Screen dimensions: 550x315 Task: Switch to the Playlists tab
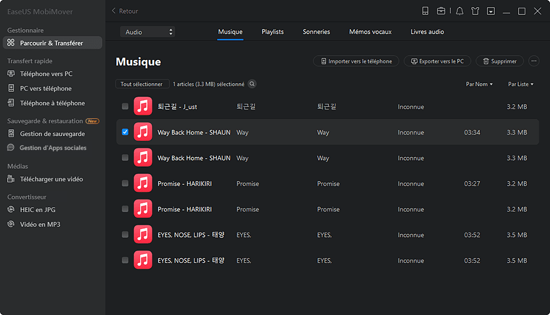point(272,32)
